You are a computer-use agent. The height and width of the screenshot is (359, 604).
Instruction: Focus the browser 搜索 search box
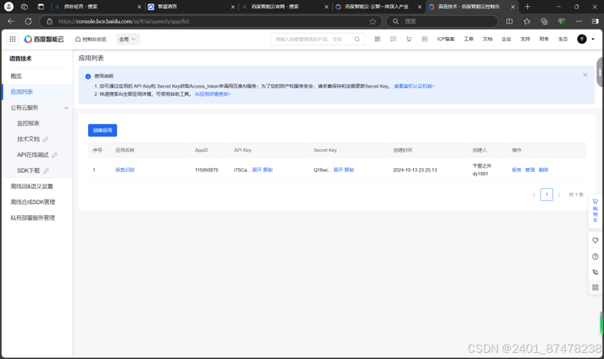click(x=443, y=22)
